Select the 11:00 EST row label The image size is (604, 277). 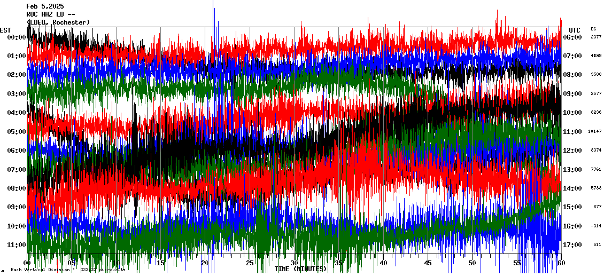(17, 245)
